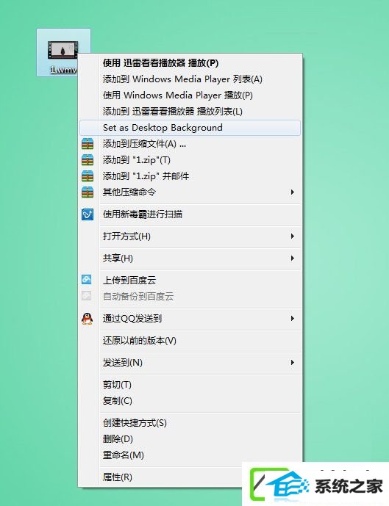Viewport: 389px width, 506px height.
Task: Expand the 其他压缩命令 submenu arrow
Action: coord(292,192)
